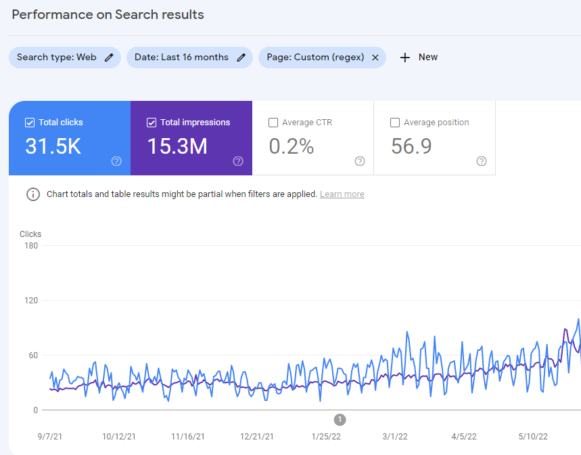This screenshot has width=581, height=455.
Task: Open the Date: Last 16 months filter
Action: pyautogui.click(x=181, y=58)
